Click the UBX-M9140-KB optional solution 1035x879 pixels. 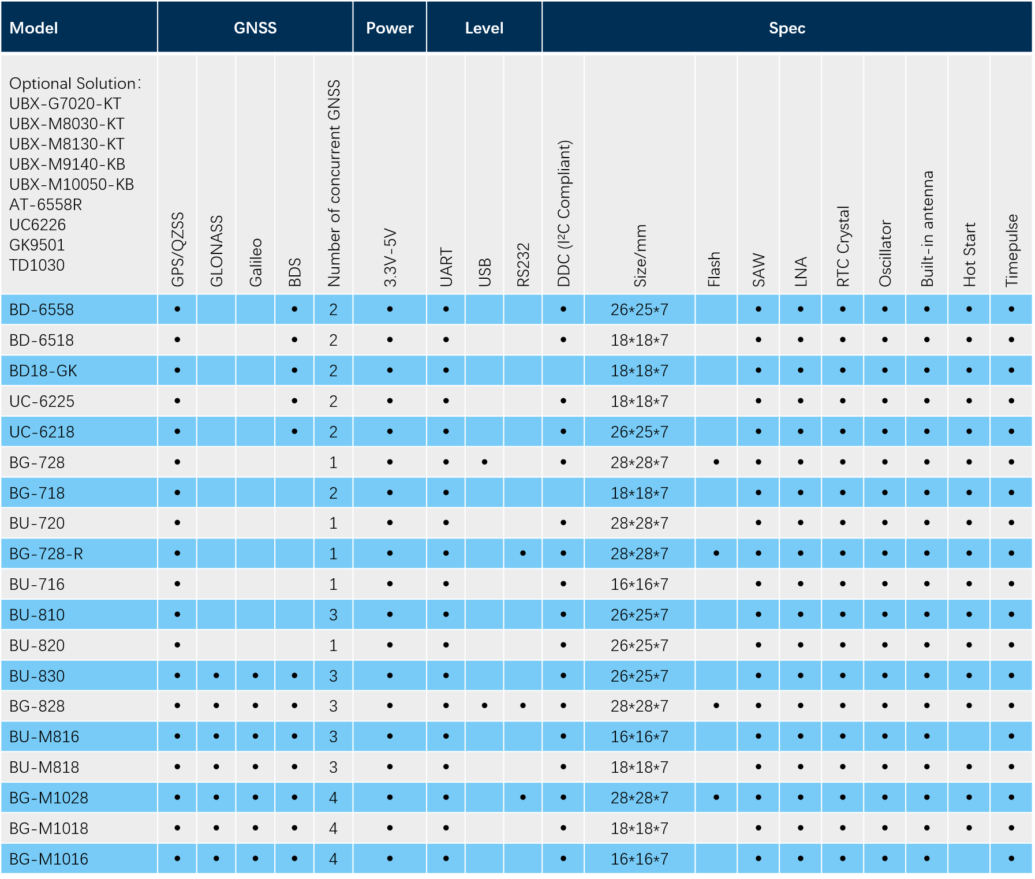[x=68, y=164]
